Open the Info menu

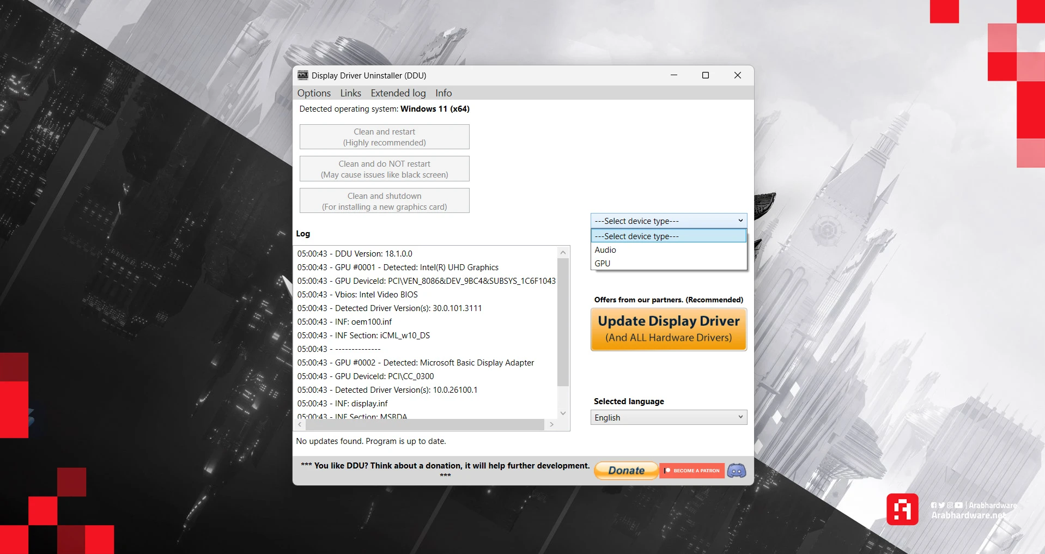(x=443, y=93)
